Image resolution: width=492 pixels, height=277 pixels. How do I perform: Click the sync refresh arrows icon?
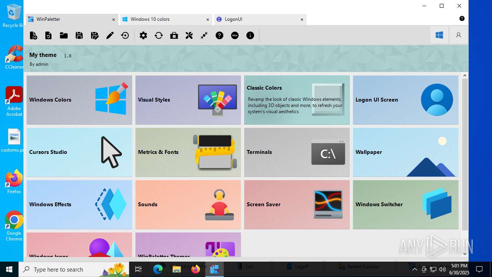pyautogui.click(x=159, y=35)
